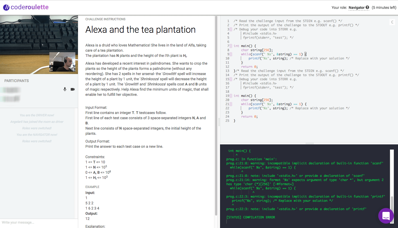The image size is (398, 228).
Task: Click line 24 'return 0;' in editor
Action: pos(249,117)
